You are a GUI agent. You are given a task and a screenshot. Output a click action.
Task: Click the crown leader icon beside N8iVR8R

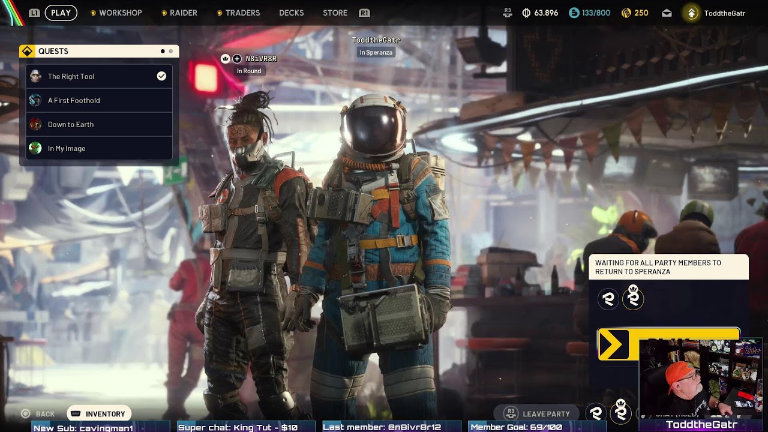[x=226, y=59]
